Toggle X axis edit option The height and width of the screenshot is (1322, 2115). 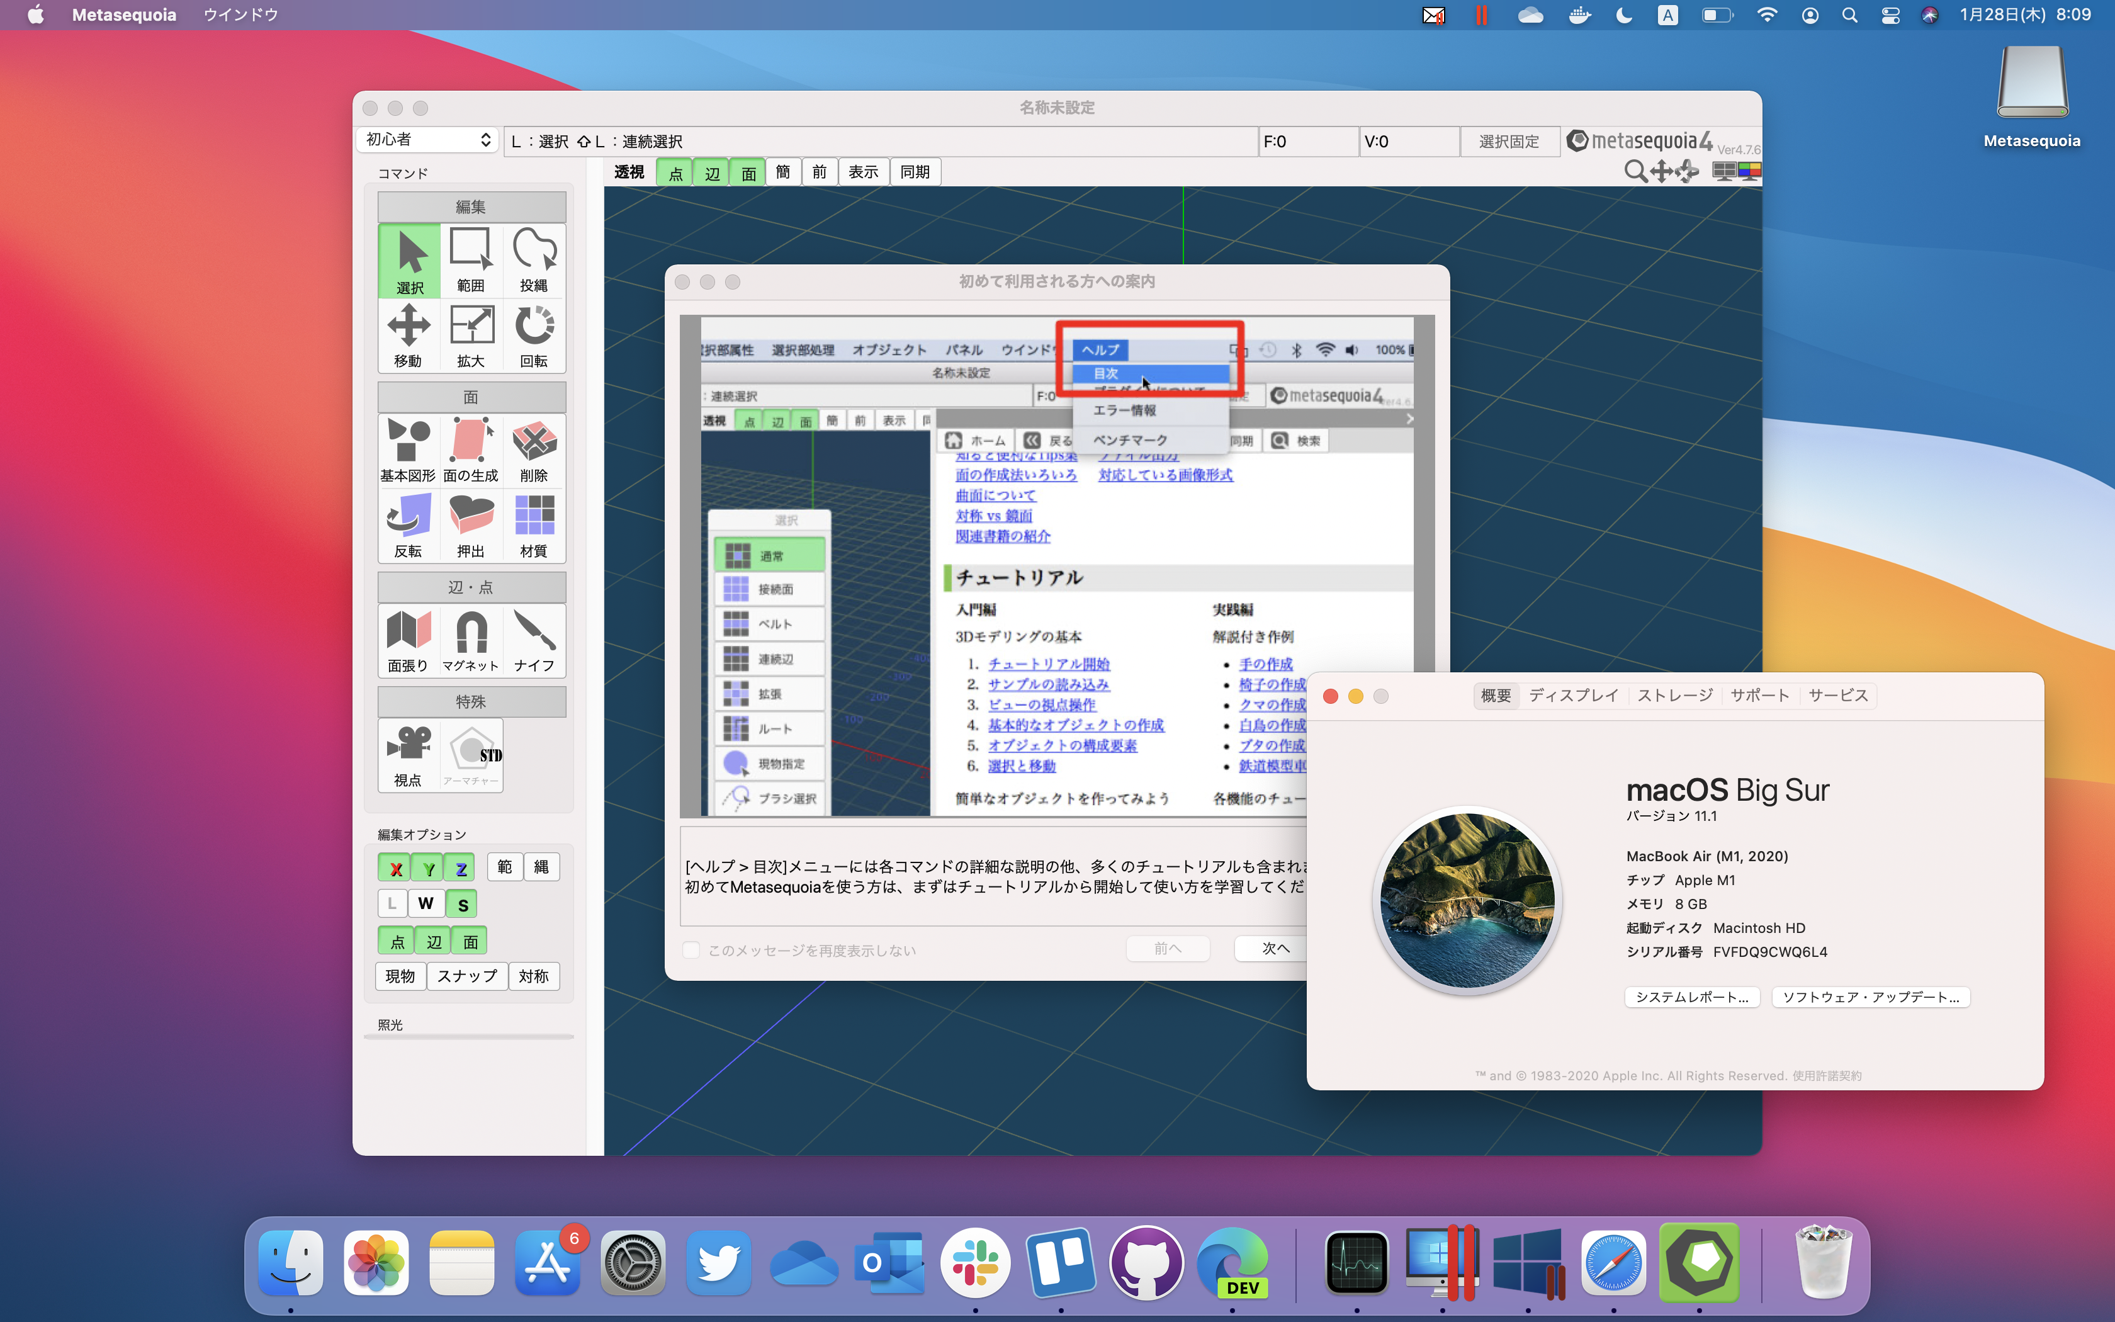395,868
